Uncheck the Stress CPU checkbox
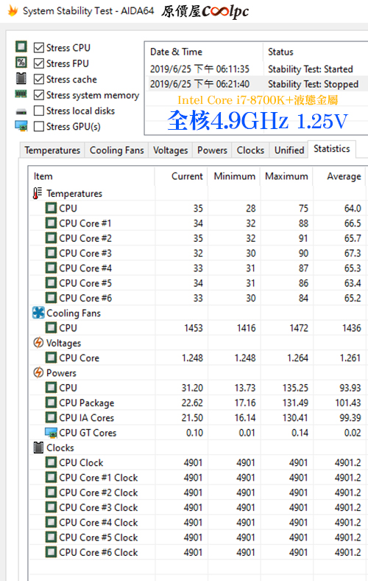Image resolution: width=368 pixels, height=581 pixels. tap(38, 48)
